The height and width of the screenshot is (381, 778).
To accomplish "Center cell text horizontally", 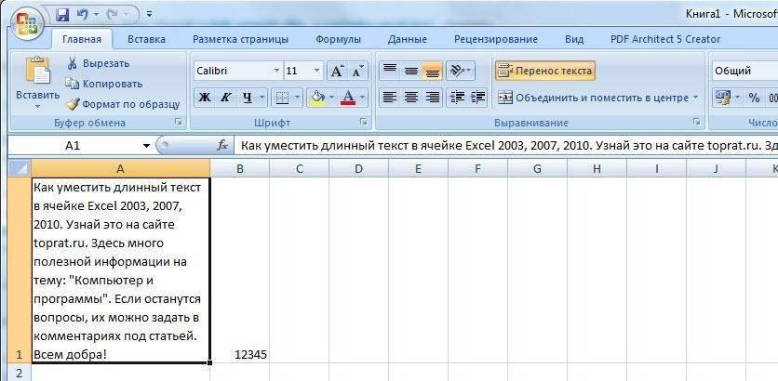I will [410, 98].
